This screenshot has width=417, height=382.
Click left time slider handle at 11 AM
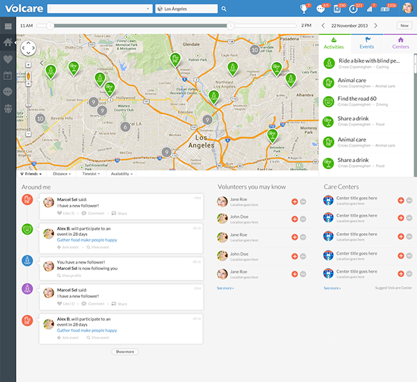[50, 26]
